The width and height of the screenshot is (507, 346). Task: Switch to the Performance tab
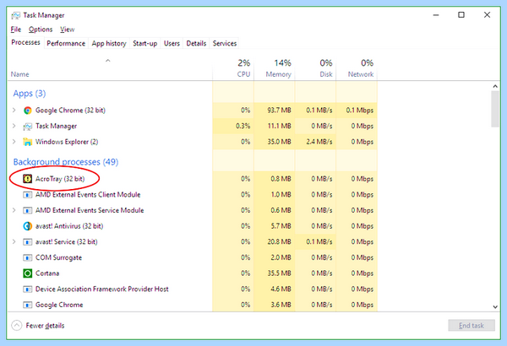pyautogui.click(x=66, y=43)
